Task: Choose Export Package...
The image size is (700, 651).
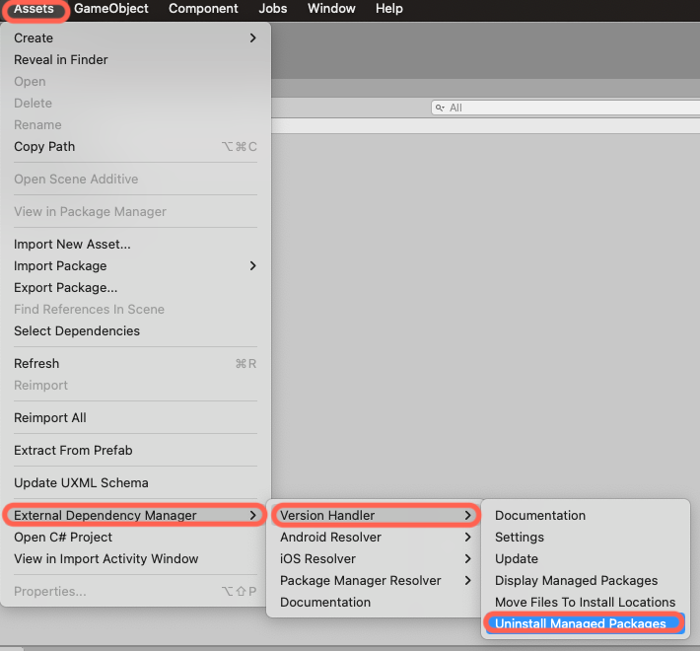Action: click(135, 288)
